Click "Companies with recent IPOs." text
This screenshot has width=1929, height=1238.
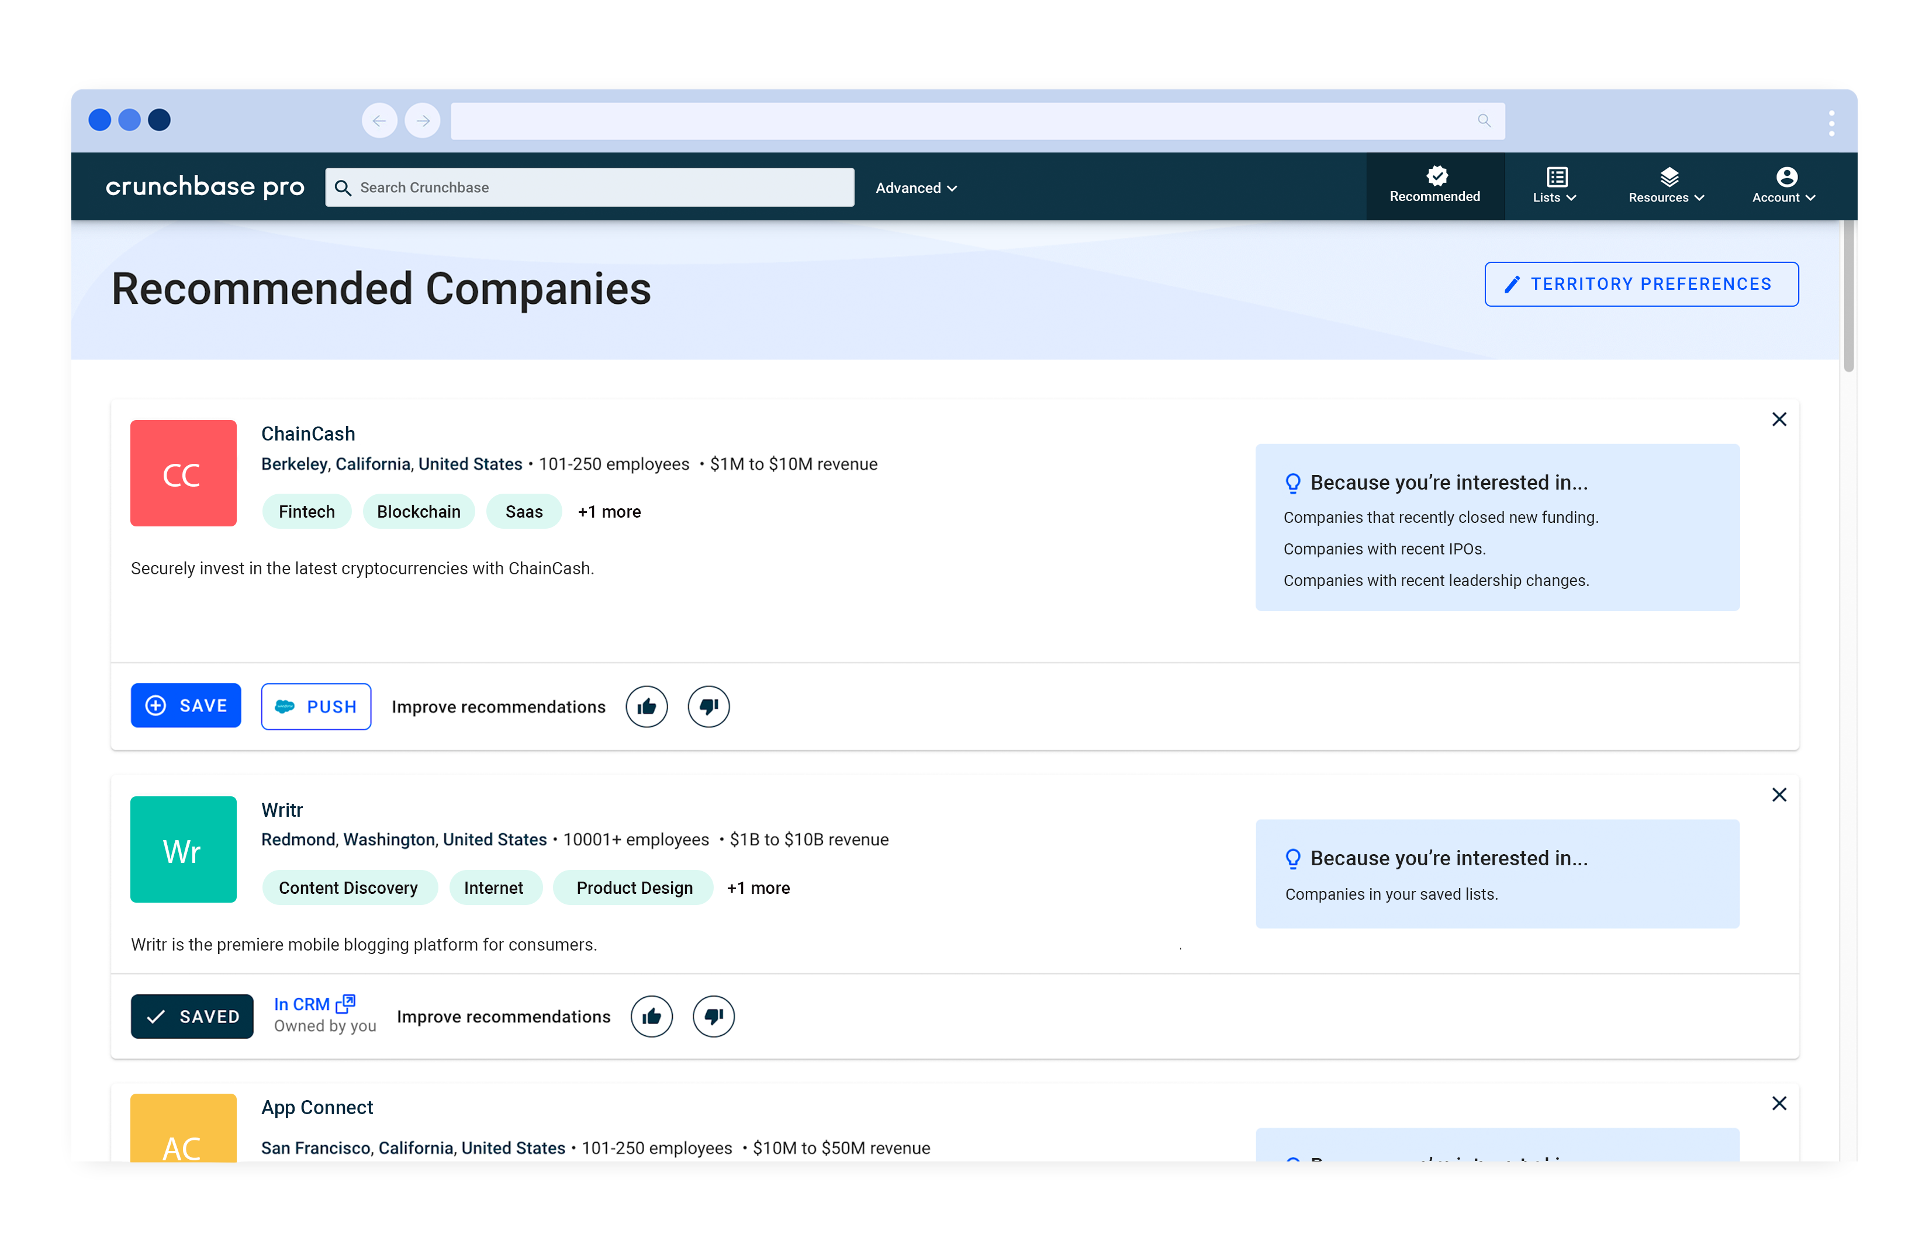point(1384,549)
